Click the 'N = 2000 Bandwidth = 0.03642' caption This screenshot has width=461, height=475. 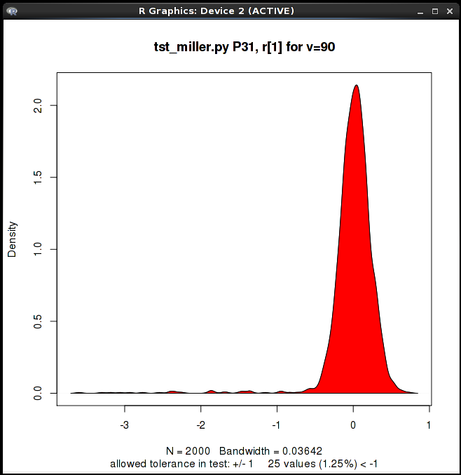(x=245, y=450)
